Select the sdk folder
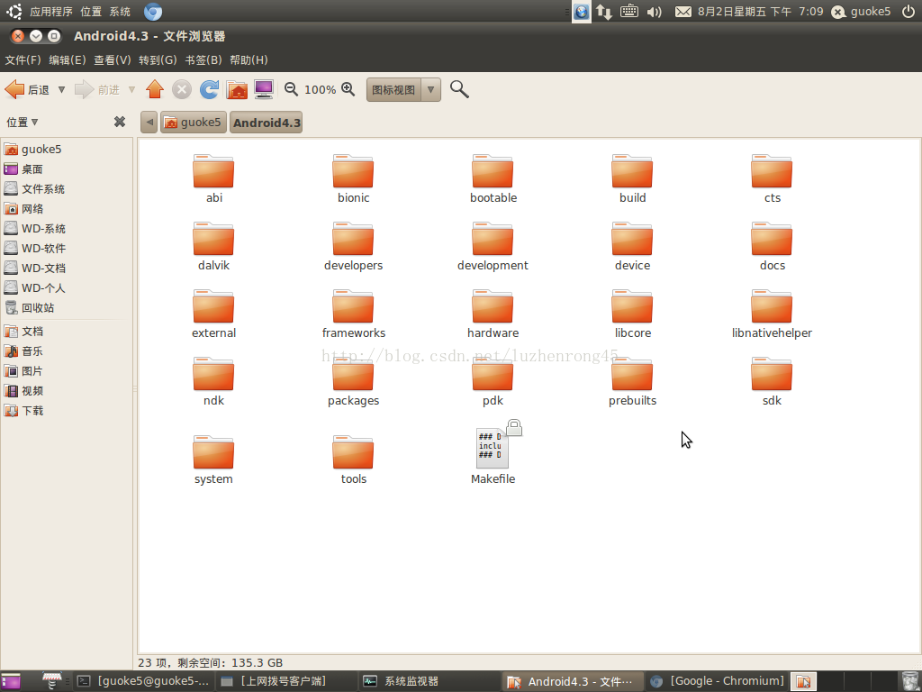Screen dimensions: 922x692 click(772, 382)
